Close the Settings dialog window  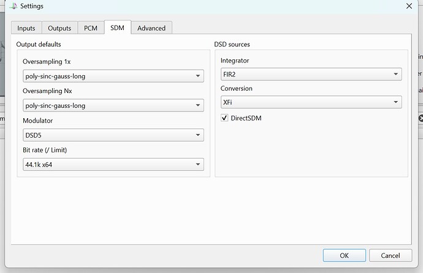409,6
